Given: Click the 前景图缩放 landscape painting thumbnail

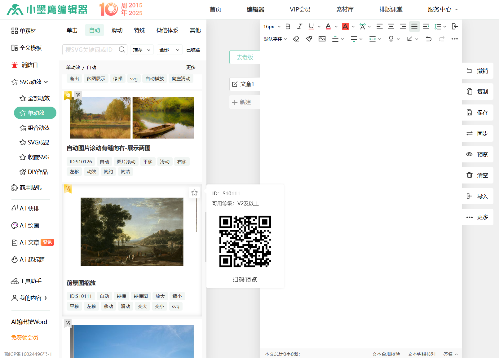Looking at the screenshot, I should click(x=132, y=232).
